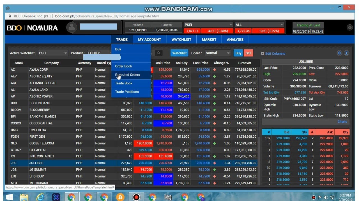
Task: Open the TRADE menu tab
Action: click(x=122, y=40)
